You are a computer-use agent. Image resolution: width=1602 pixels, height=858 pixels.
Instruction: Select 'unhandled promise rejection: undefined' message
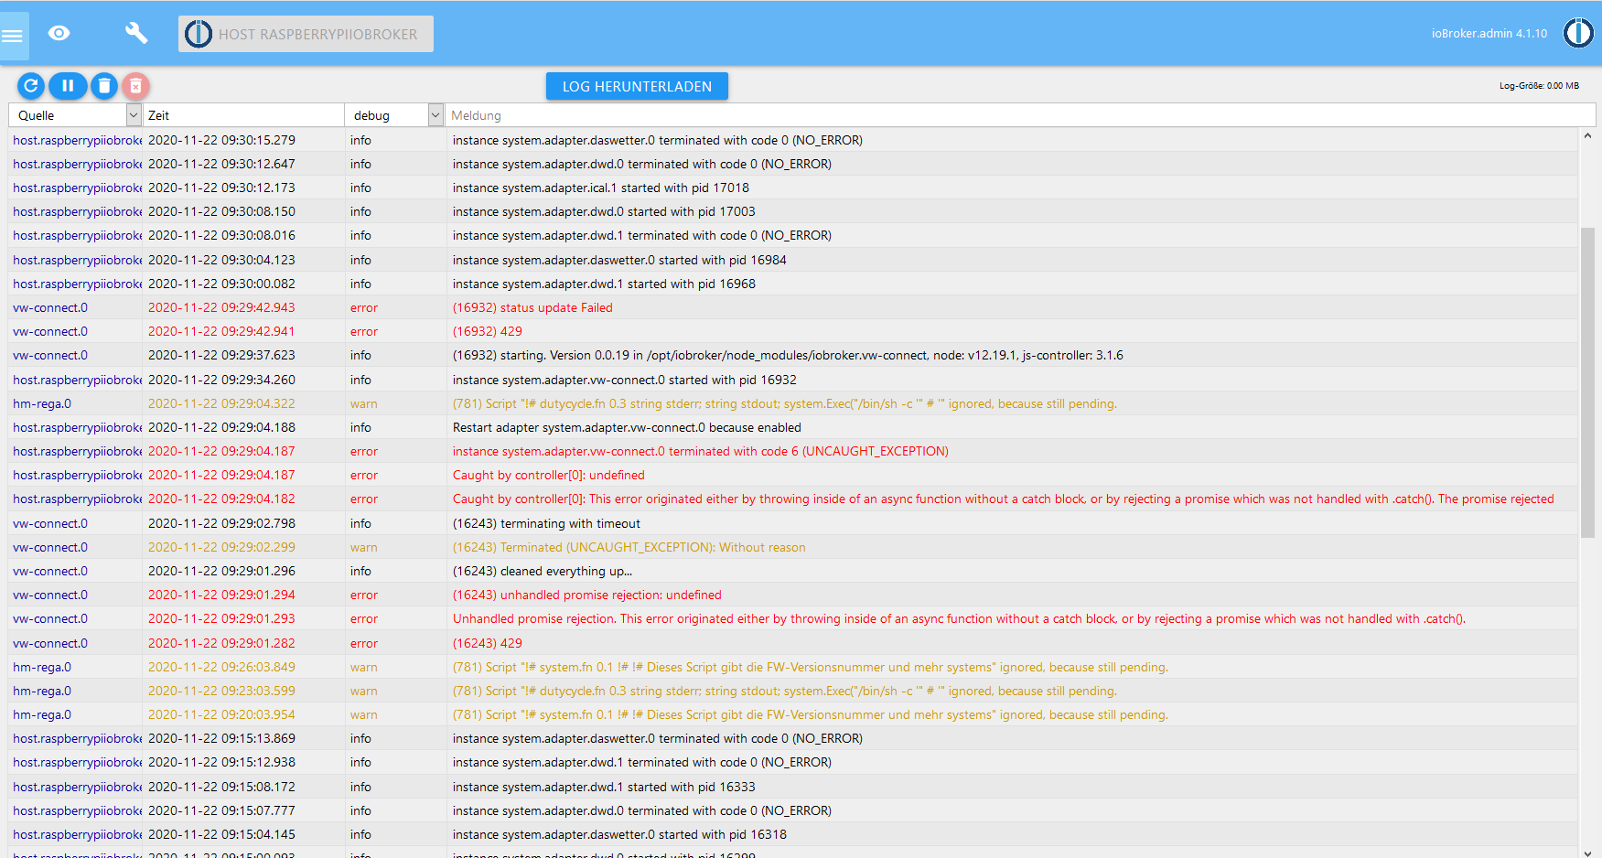(x=586, y=595)
